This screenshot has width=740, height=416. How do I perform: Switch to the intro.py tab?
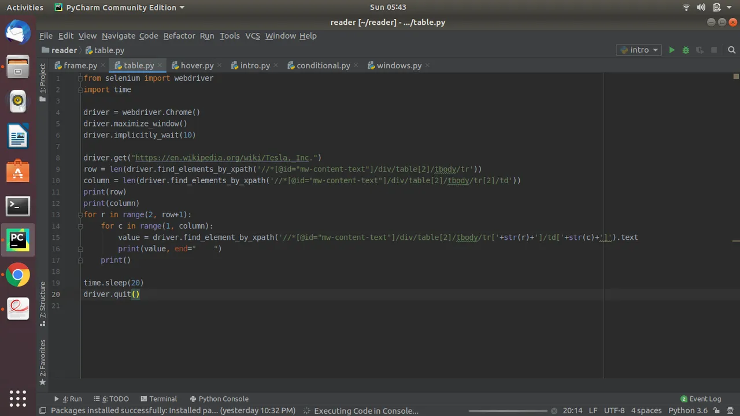coord(255,65)
